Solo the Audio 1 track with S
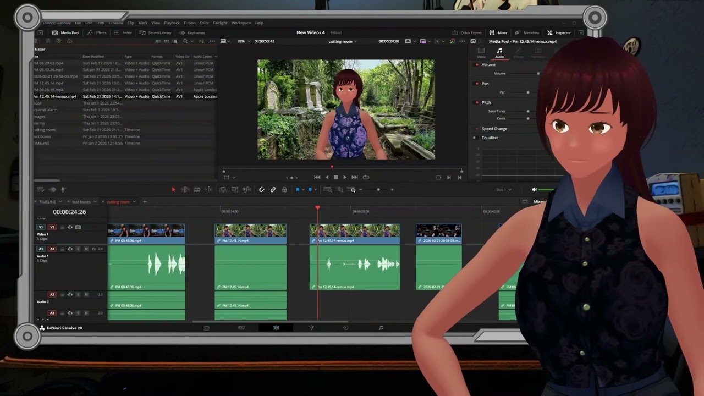704x396 pixels. (x=78, y=249)
